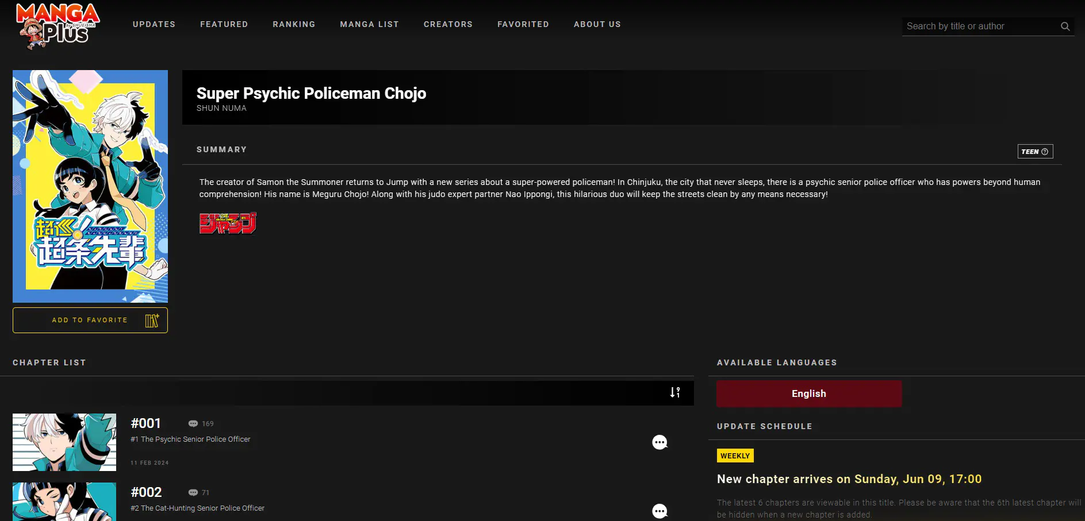Viewport: 1085px width, 521px height.
Task: Click the series title Super Psychic Policeman Chojo
Action: click(311, 93)
